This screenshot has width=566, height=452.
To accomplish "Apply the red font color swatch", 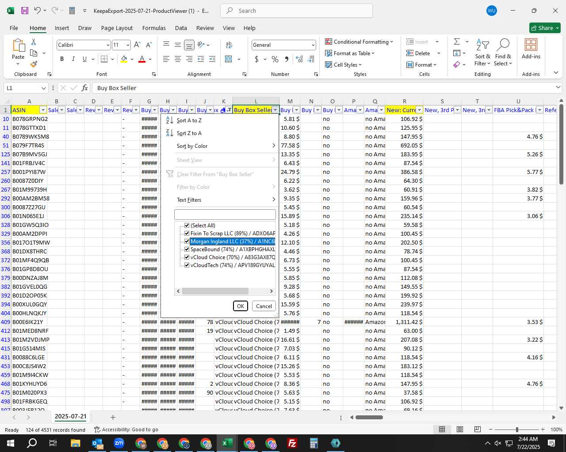I will tap(142, 59).
